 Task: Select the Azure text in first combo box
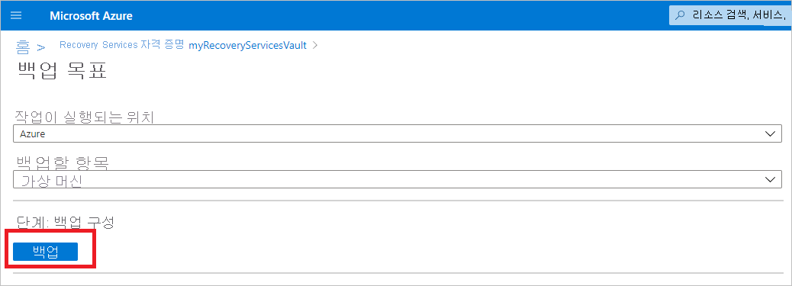pos(32,134)
